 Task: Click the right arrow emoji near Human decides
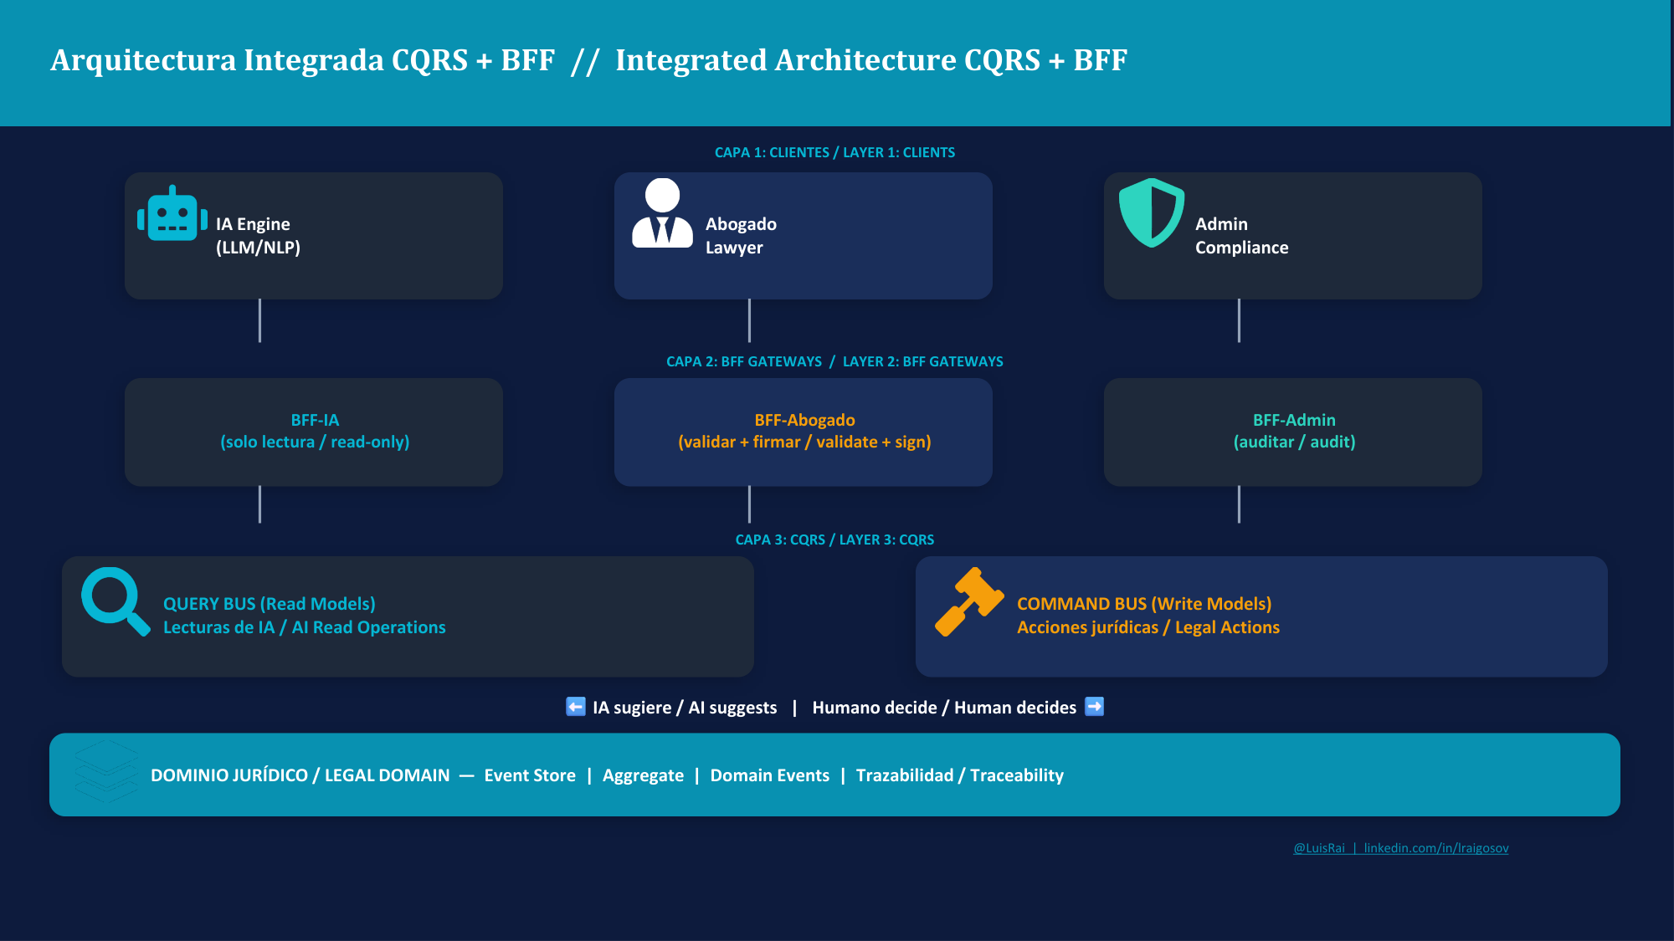pos(1094,707)
